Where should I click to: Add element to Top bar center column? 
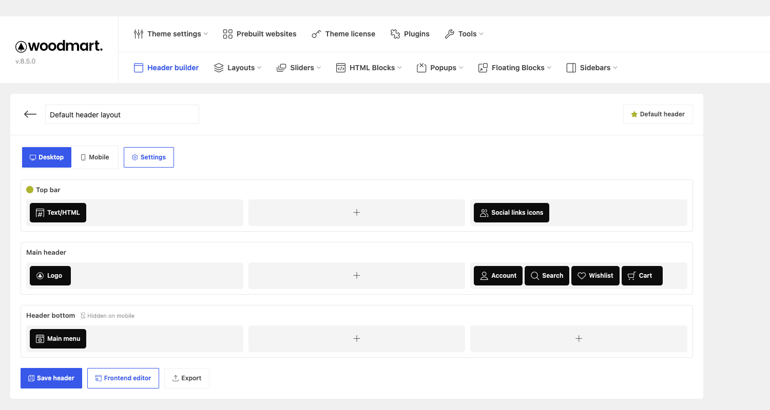(x=357, y=213)
